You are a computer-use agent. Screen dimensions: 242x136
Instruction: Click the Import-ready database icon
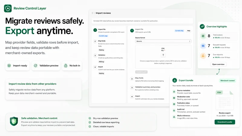(9, 66)
